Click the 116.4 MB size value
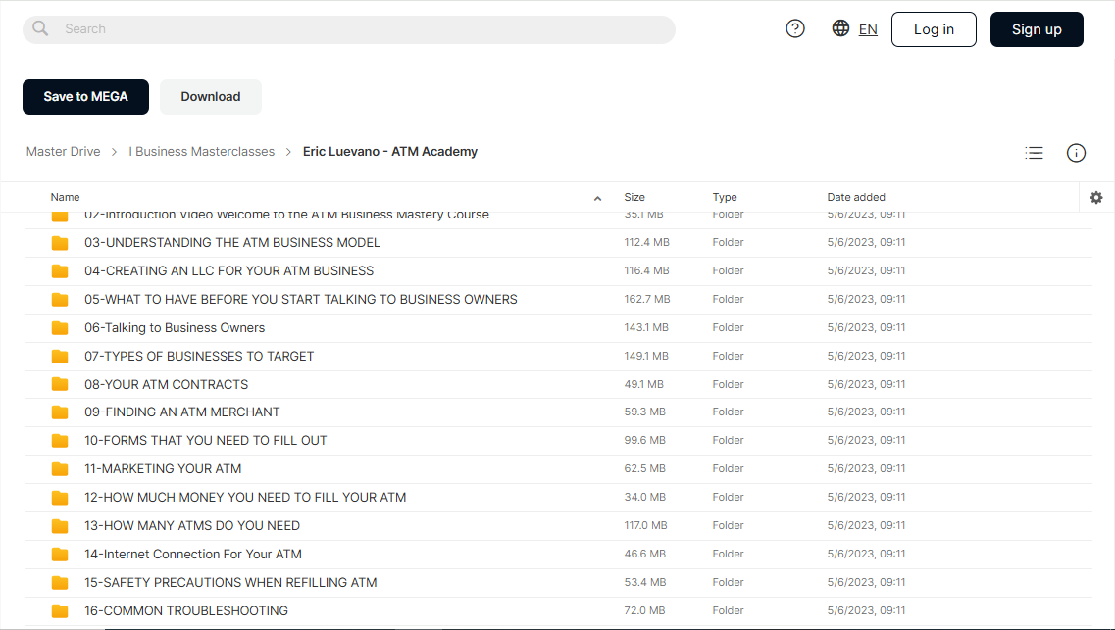Image resolution: width=1115 pixels, height=630 pixels. (x=647, y=270)
